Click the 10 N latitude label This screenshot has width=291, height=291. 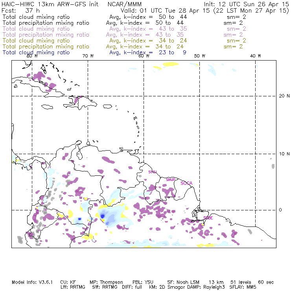coord(282,153)
